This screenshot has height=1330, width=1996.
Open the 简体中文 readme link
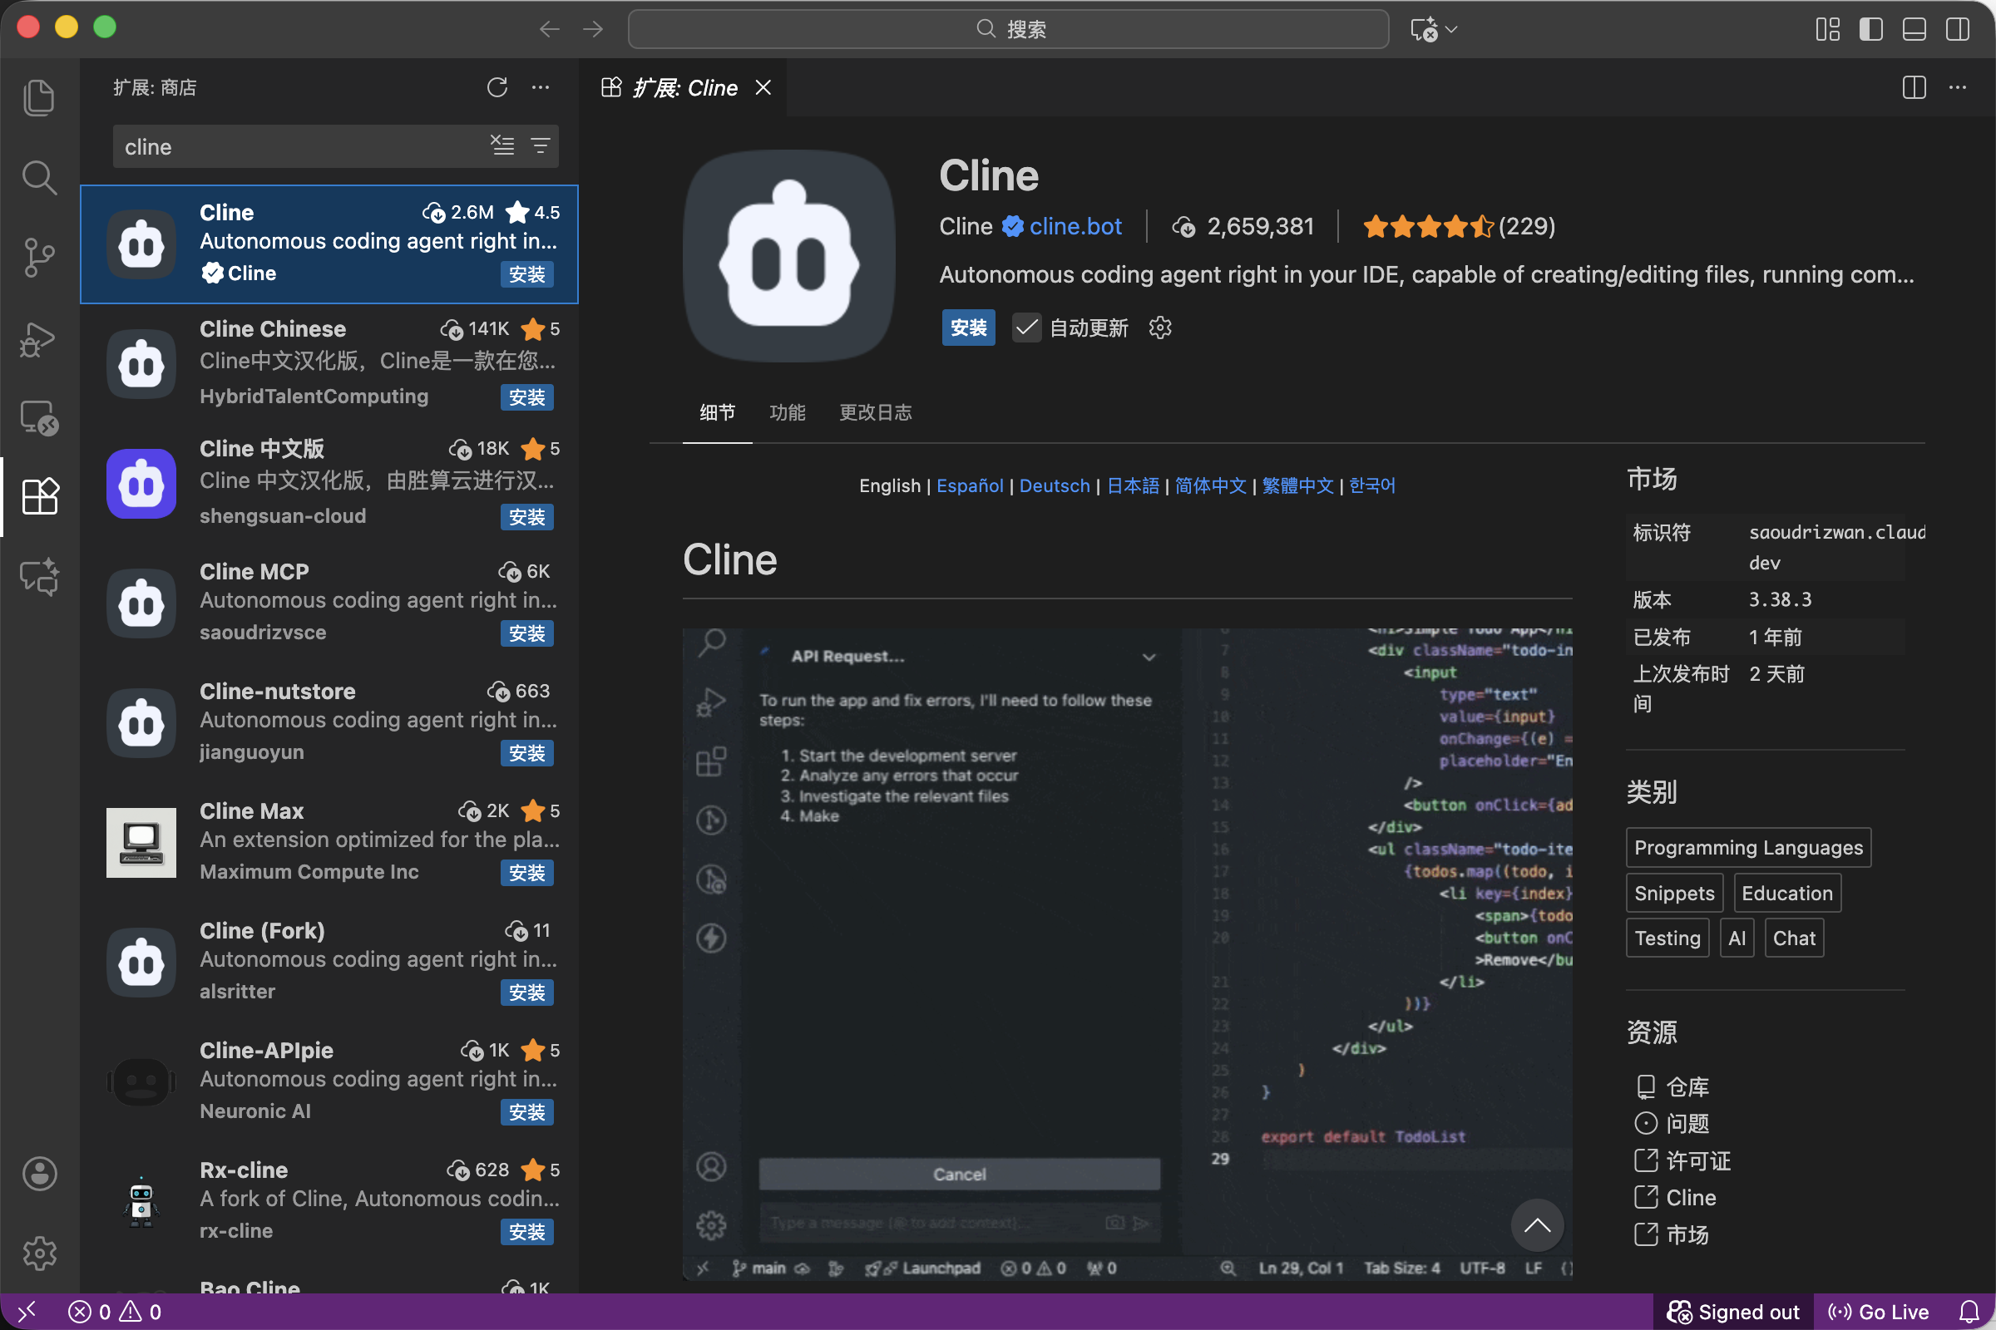pos(1210,486)
